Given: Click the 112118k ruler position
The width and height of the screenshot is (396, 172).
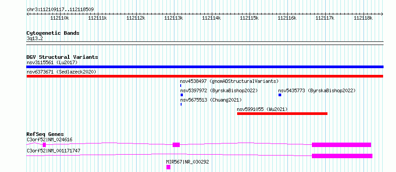Looking at the screenshot, I should point(363,18).
